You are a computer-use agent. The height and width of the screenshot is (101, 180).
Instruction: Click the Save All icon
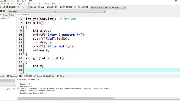point(7,7)
